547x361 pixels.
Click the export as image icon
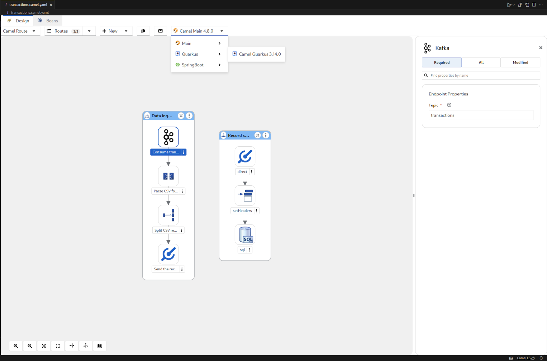coord(160,31)
